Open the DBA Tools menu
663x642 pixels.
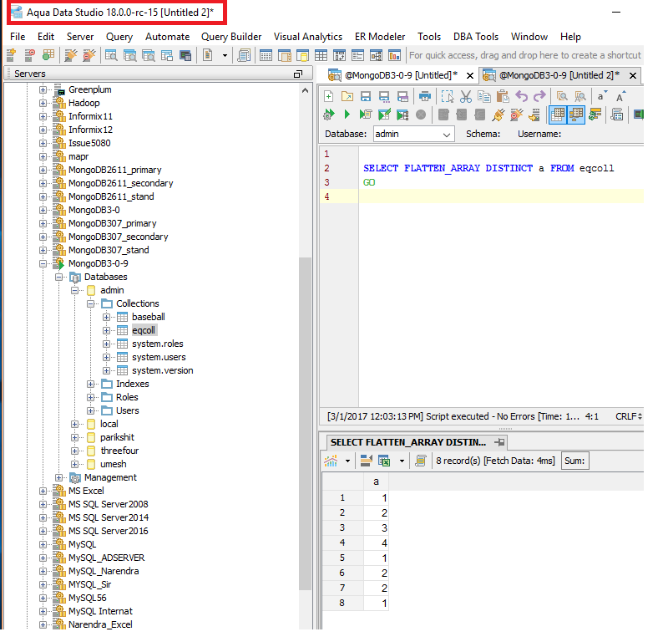(476, 37)
